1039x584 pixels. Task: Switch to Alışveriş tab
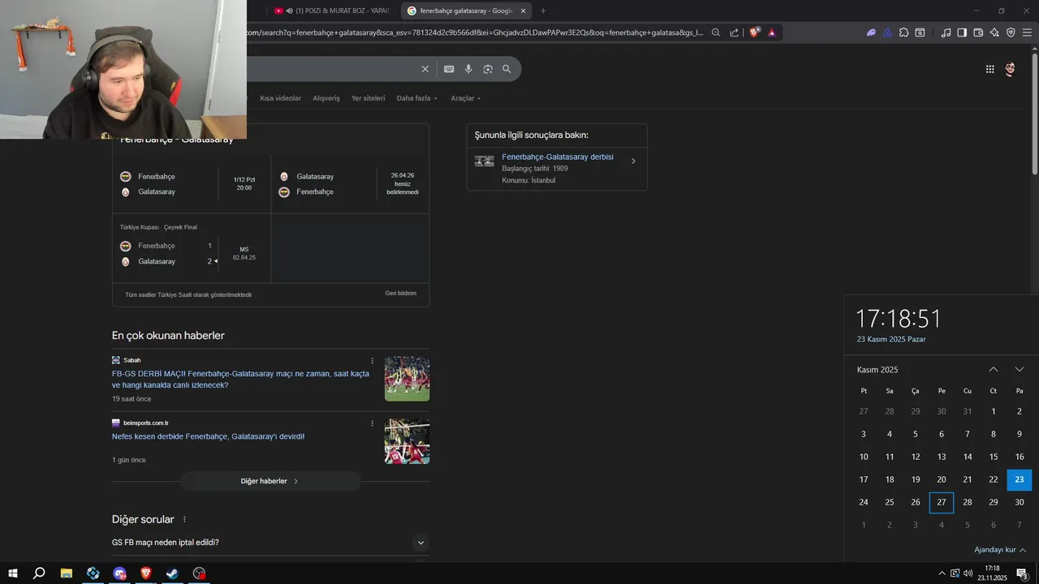pos(326,98)
